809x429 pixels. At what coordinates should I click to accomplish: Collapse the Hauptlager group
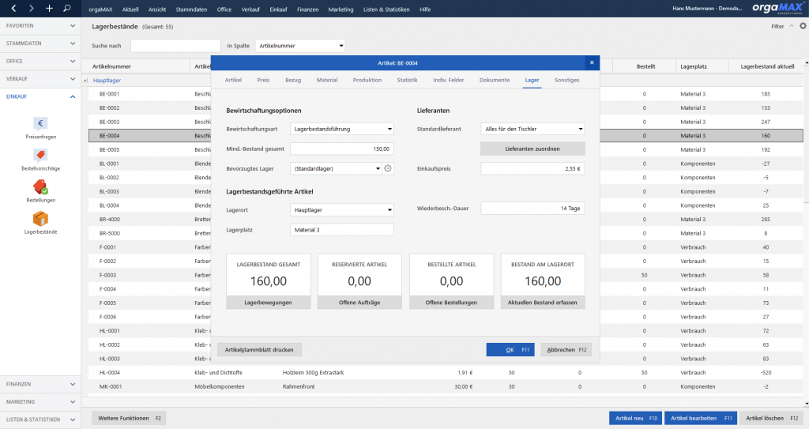coord(85,81)
